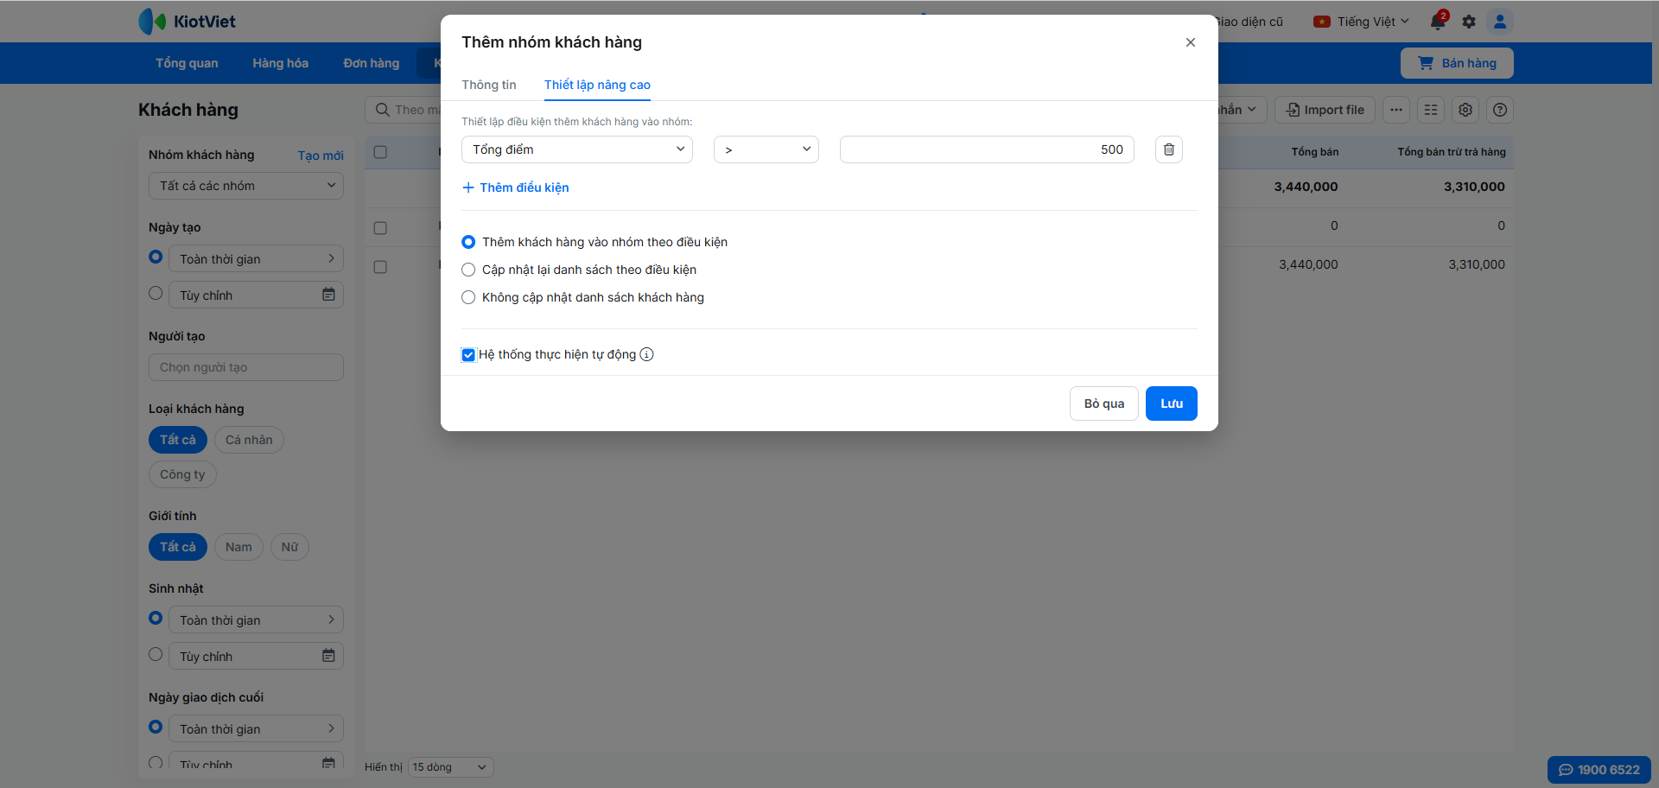The width and height of the screenshot is (1659, 788).
Task: Click the plus icon for Thêm điều kiện
Action: (468, 187)
